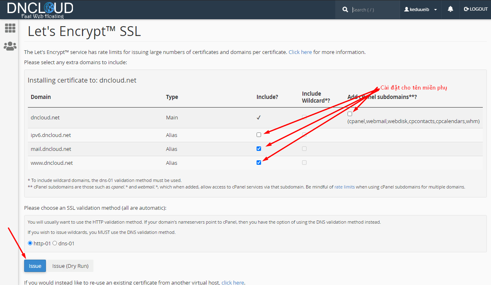Click the www.dncloud.net domain cell
491x285 pixels.
point(52,163)
